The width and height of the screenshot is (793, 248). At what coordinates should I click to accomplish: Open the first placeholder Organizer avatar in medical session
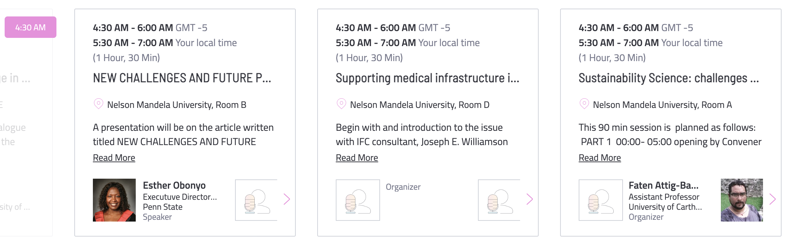(358, 200)
